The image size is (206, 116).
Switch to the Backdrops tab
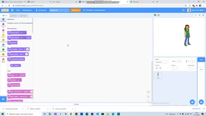(x=14, y=16)
